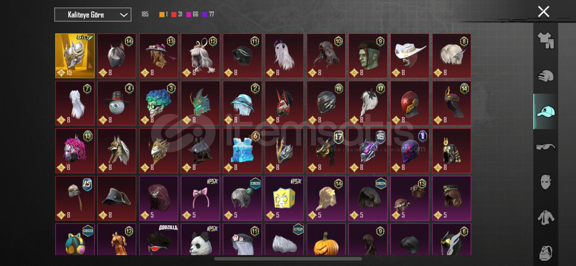
Task: Open the backpack category icon
Action: tap(545, 253)
